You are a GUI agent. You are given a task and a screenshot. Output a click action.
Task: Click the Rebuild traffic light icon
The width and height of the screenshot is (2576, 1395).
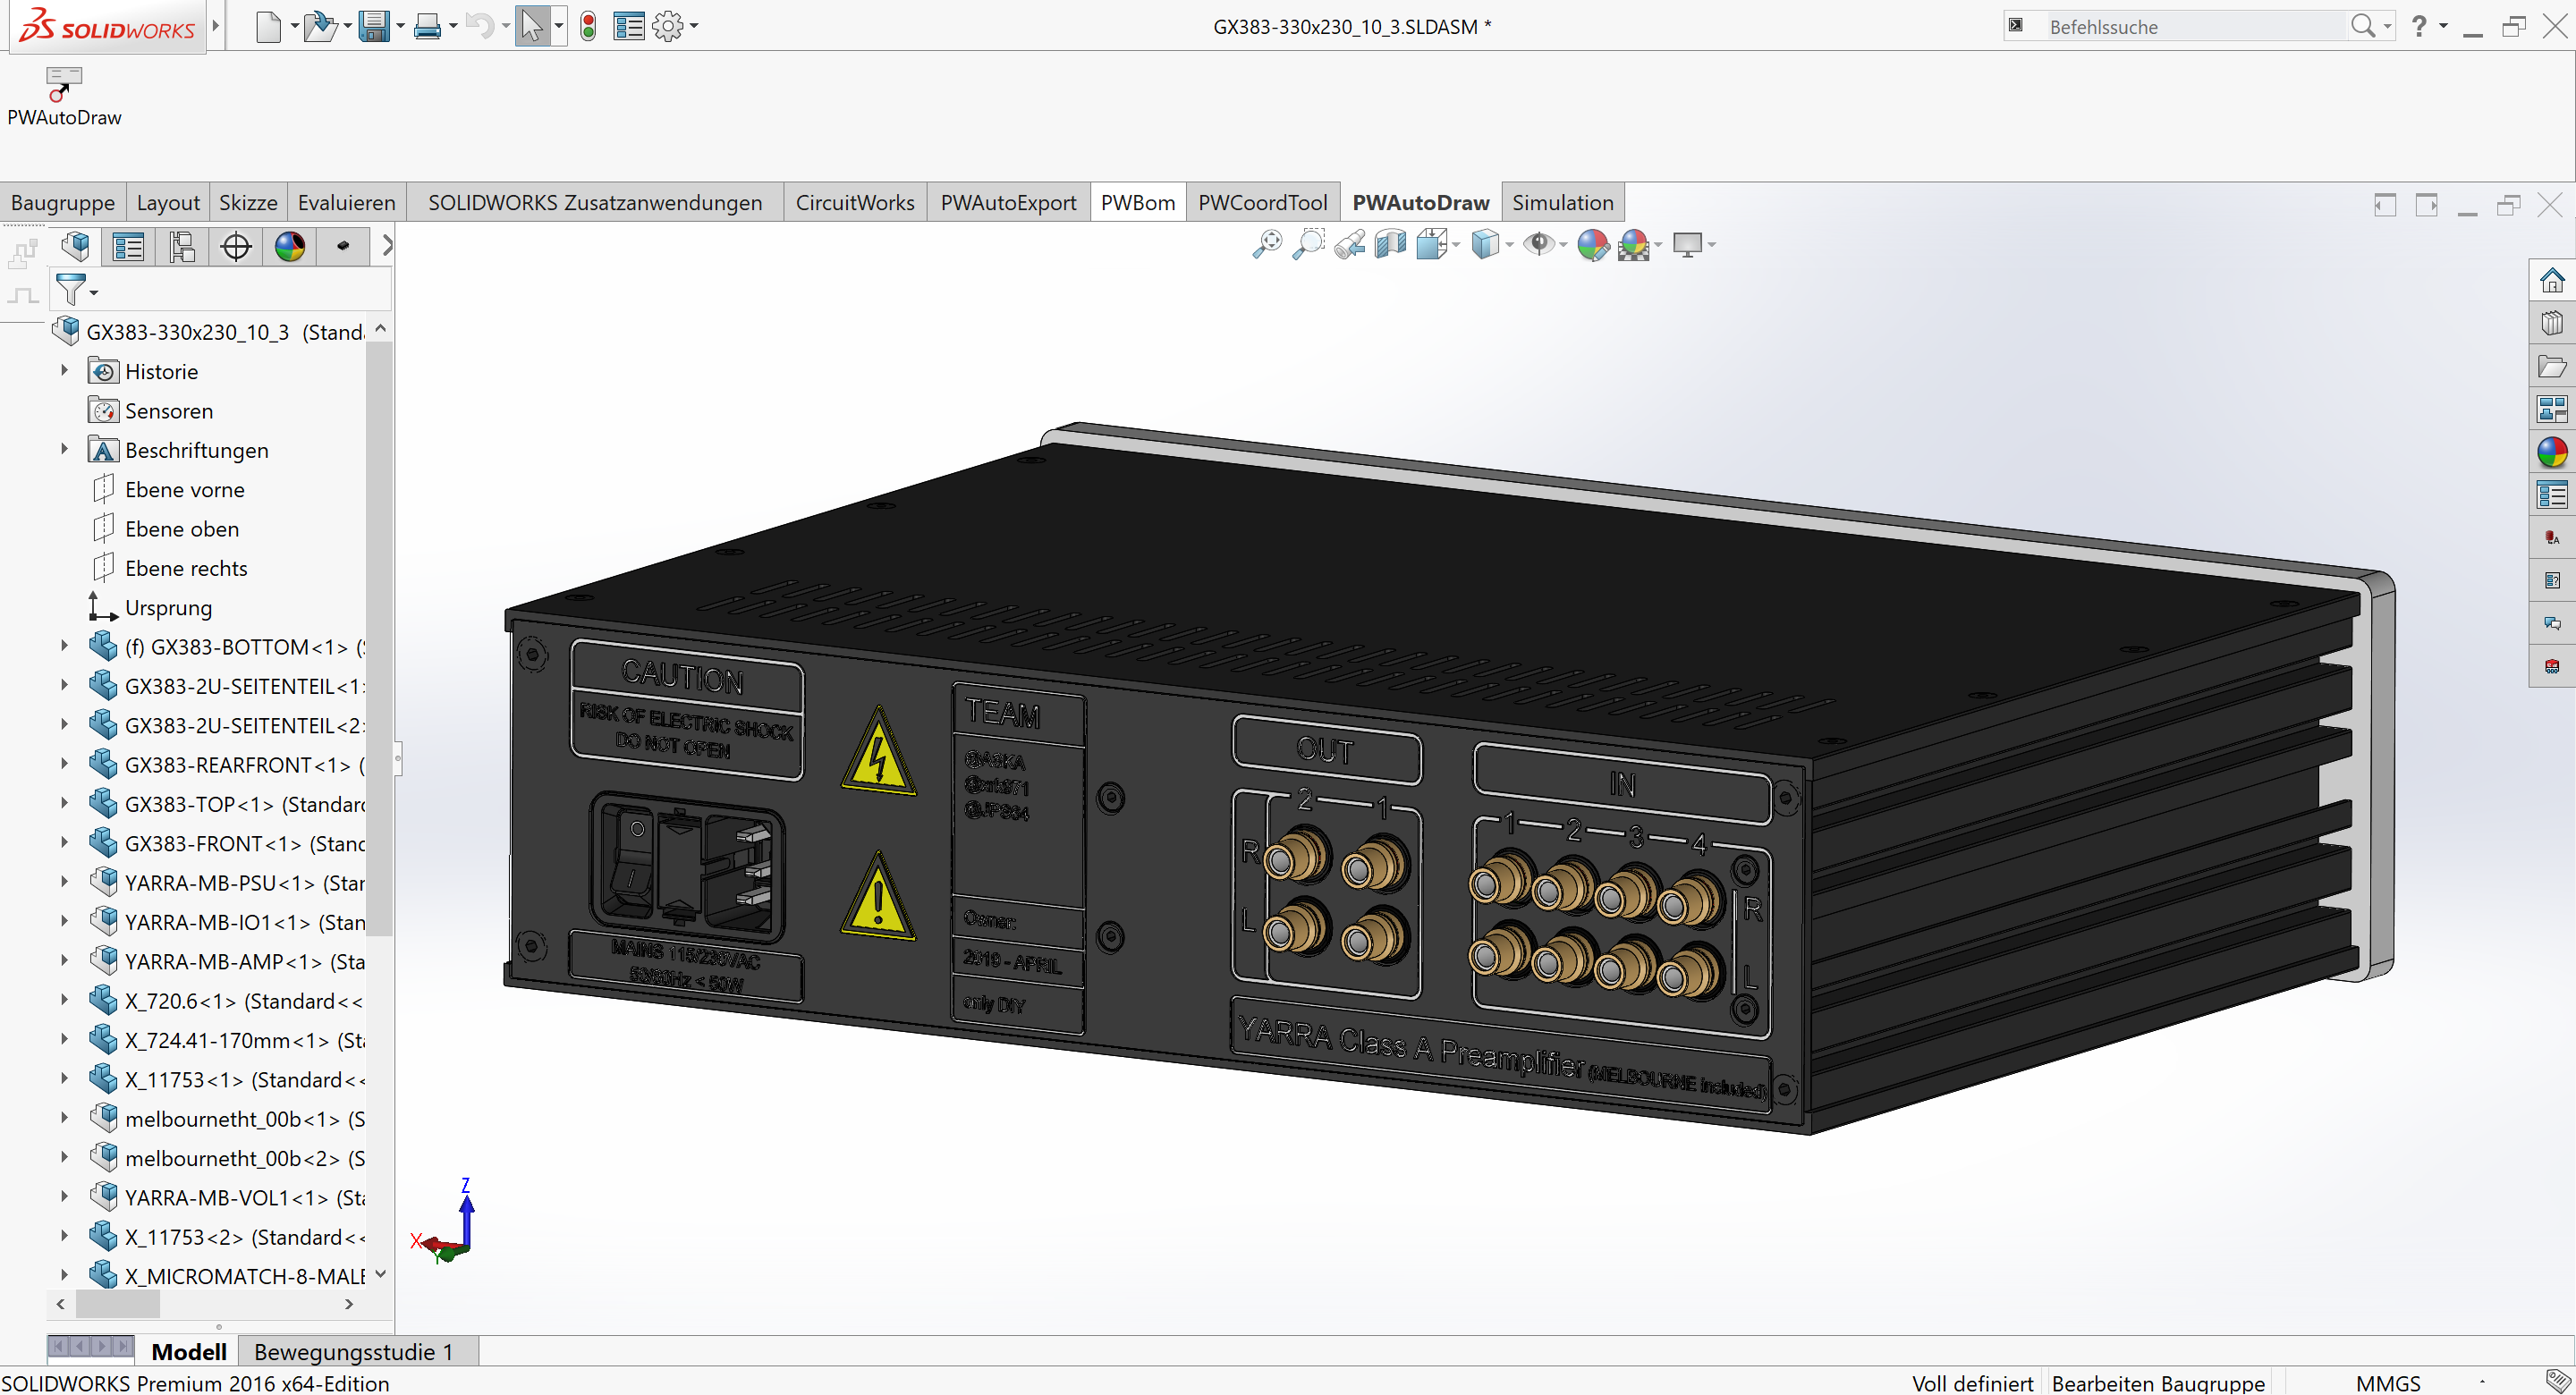(588, 26)
